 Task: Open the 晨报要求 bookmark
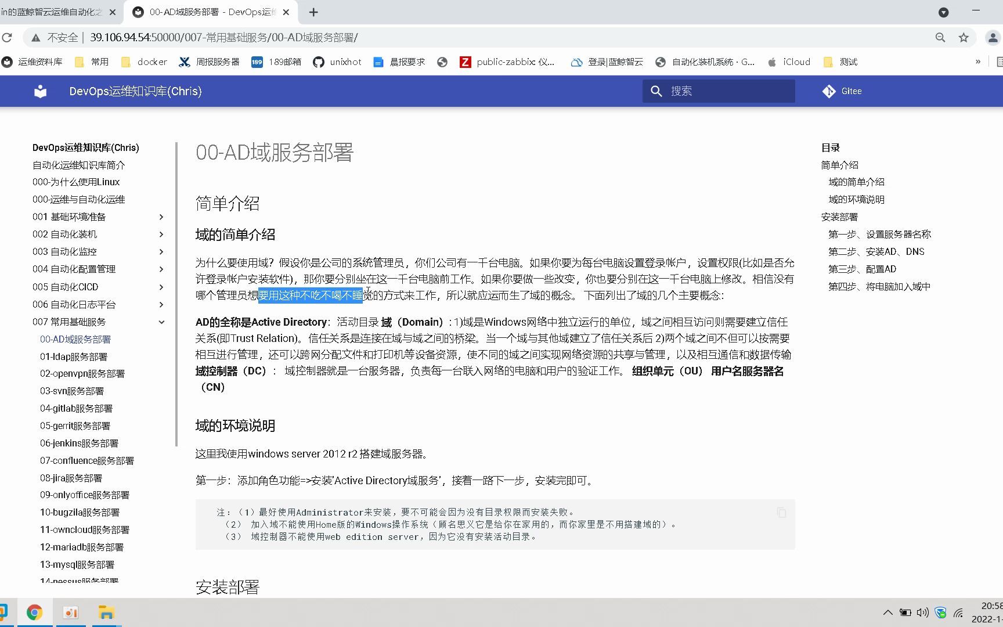[399, 62]
